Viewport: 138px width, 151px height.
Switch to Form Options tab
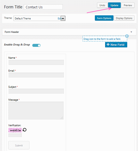pyautogui.click(x=104, y=18)
